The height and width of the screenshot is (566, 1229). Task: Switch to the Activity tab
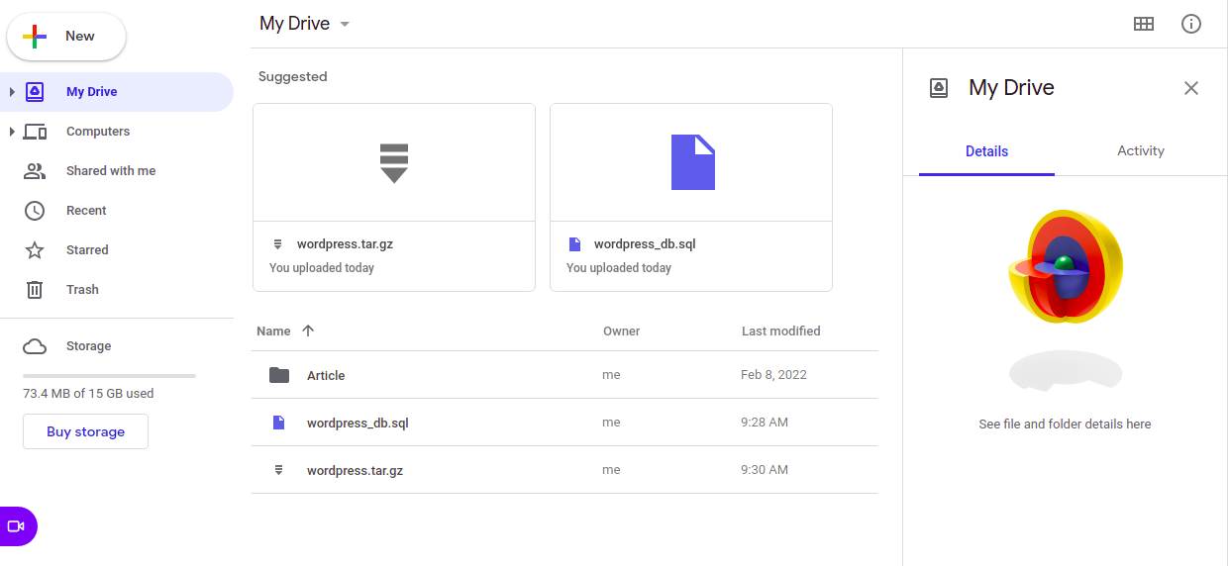pos(1141,151)
